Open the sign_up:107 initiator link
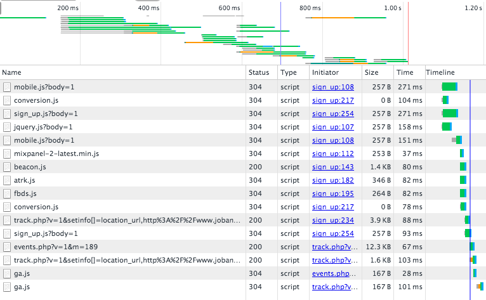486x300 pixels. coord(332,127)
